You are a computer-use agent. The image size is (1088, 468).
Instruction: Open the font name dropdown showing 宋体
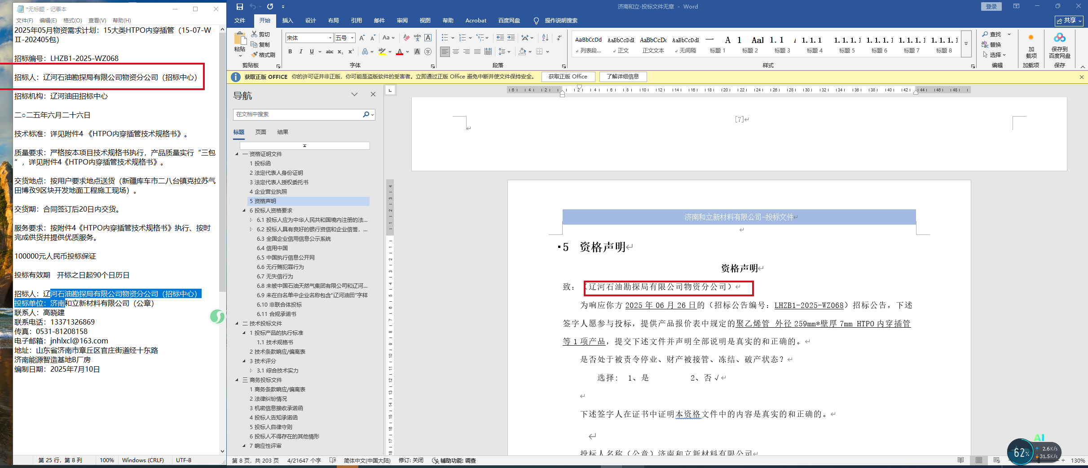(x=330, y=38)
